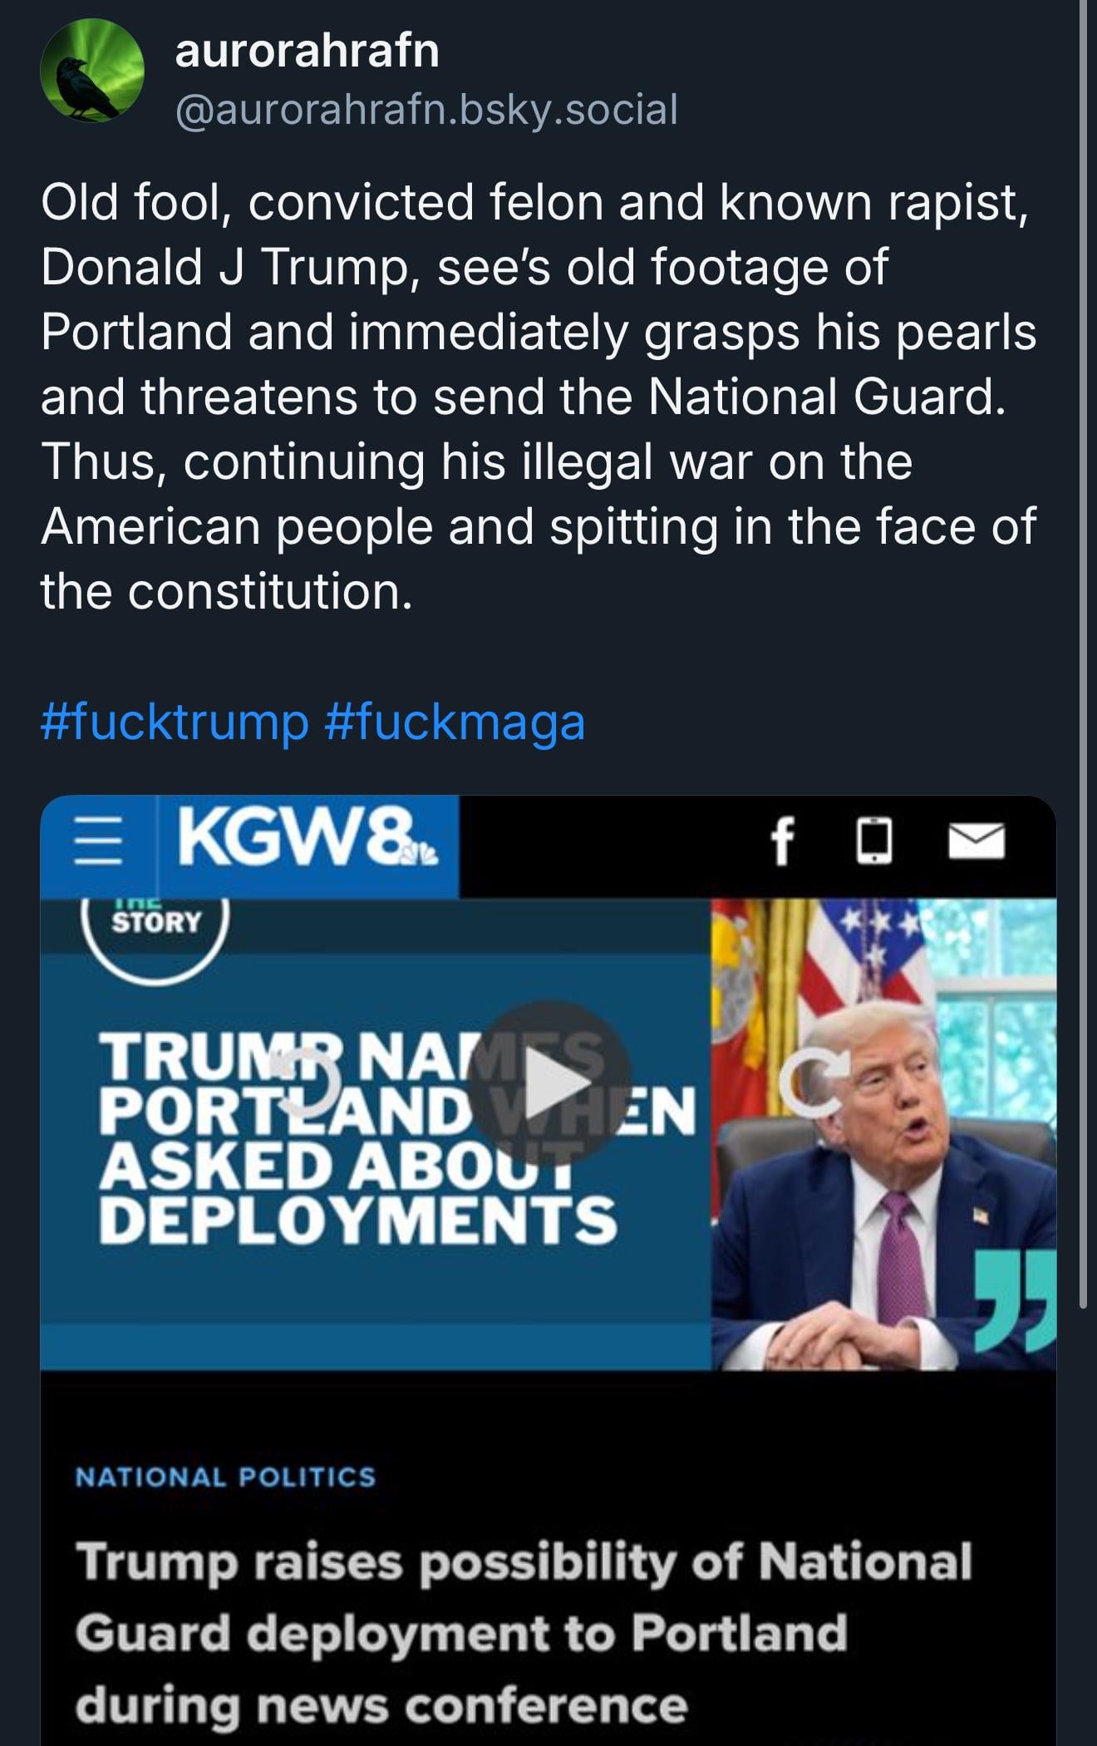
Task: Tap the post text beginning 'Old fool'
Action: pyautogui.click(x=539, y=396)
